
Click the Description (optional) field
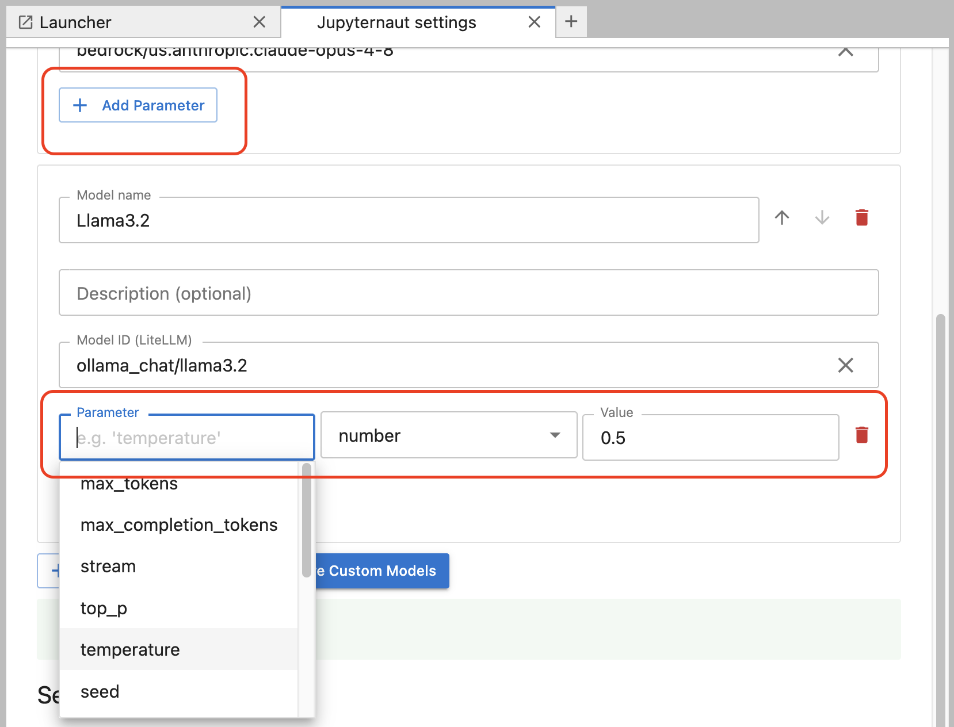click(469, 293)
